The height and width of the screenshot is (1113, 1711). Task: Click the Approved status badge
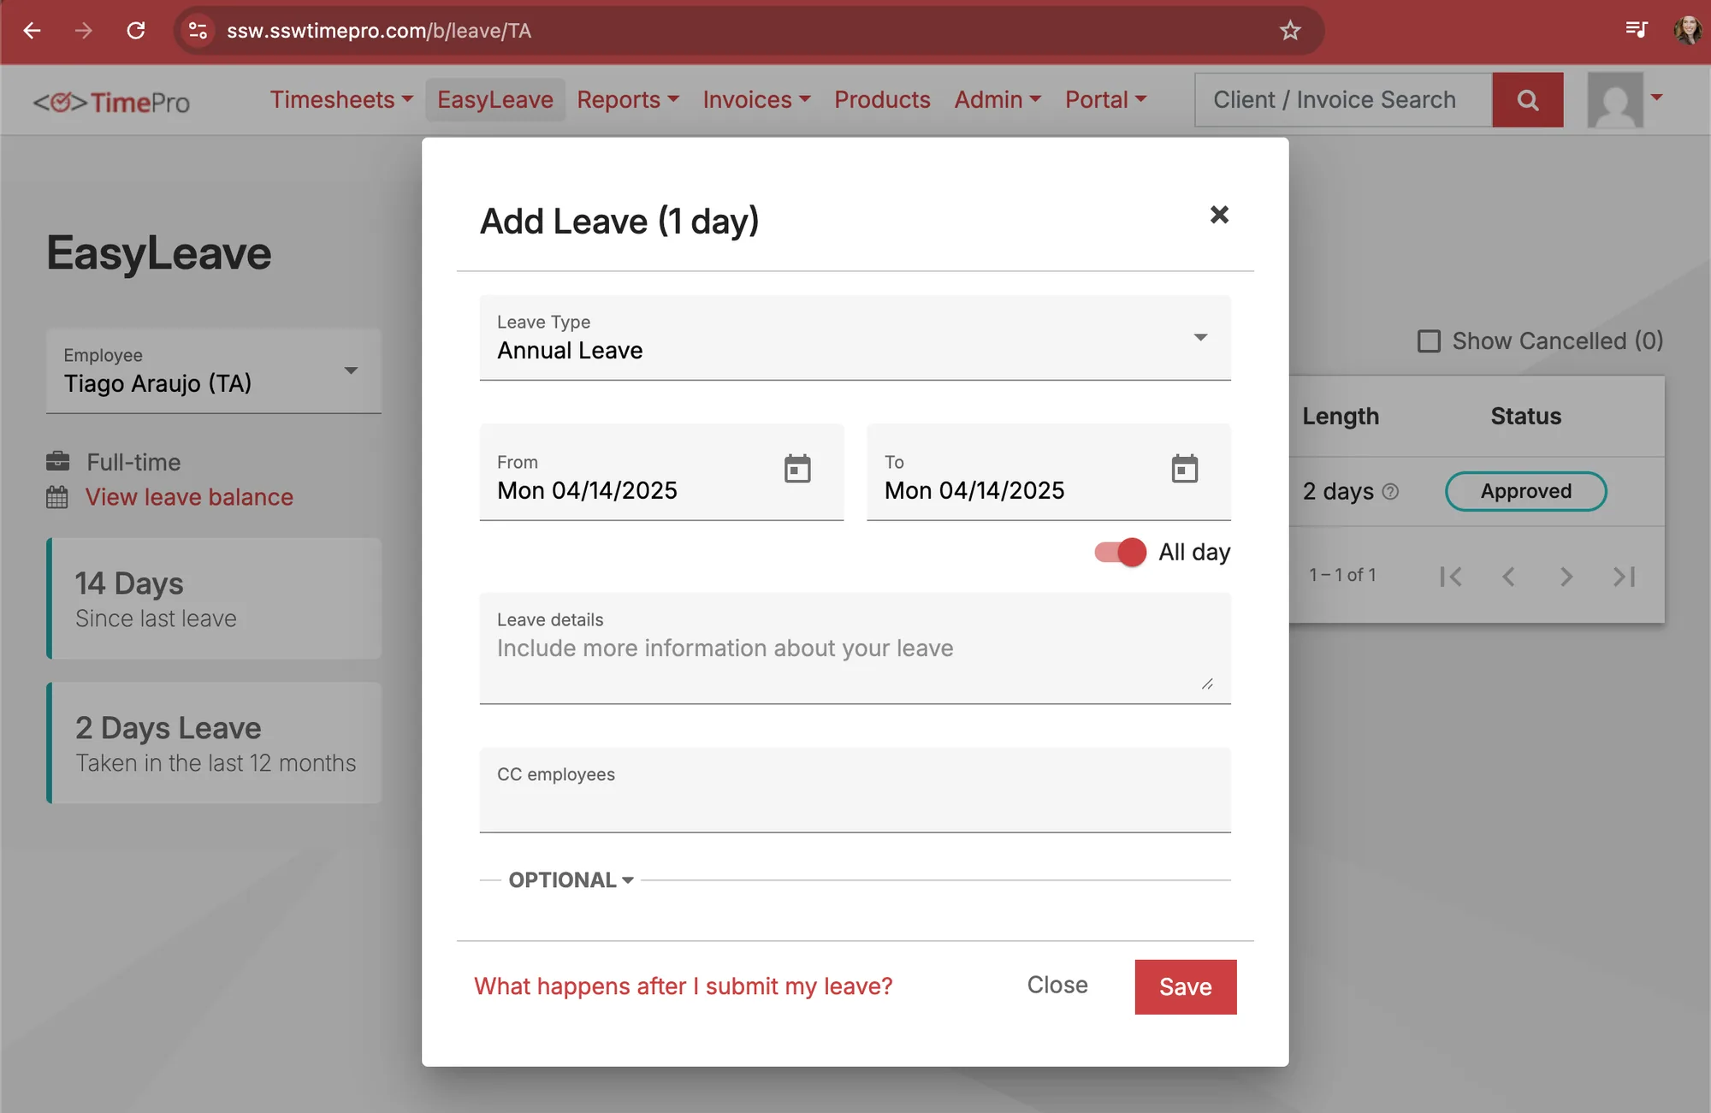(x=1526, y=491)
